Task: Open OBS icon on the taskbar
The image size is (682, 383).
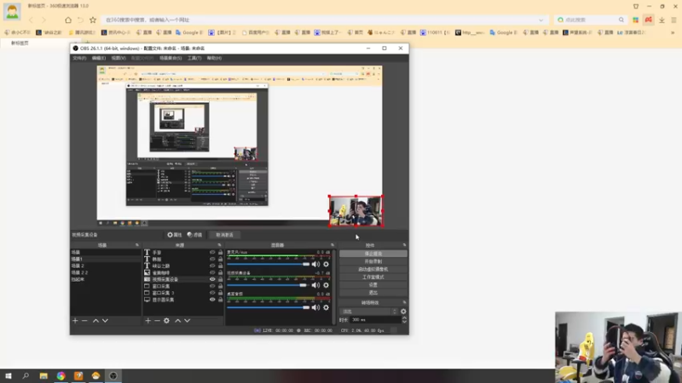Action: pos(113,376)
